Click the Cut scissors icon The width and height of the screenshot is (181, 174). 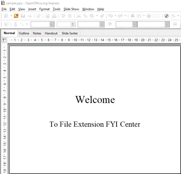coord(79,16)
